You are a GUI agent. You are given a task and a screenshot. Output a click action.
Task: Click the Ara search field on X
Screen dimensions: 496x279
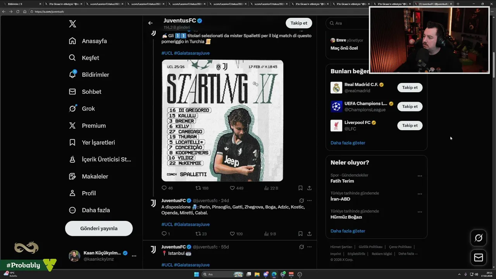pyautogui.click(x=347, y=23)
